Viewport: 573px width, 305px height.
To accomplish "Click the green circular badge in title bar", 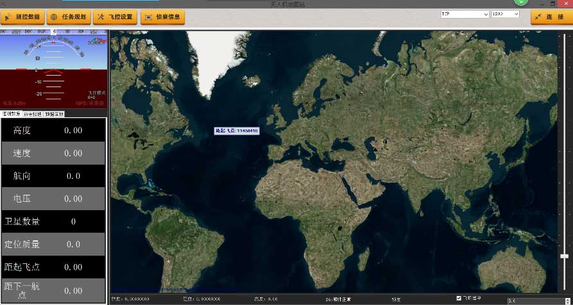I will [x=521, y=3].
